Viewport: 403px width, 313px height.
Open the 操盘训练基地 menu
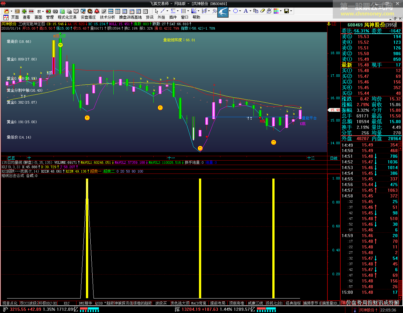[130, 17]
